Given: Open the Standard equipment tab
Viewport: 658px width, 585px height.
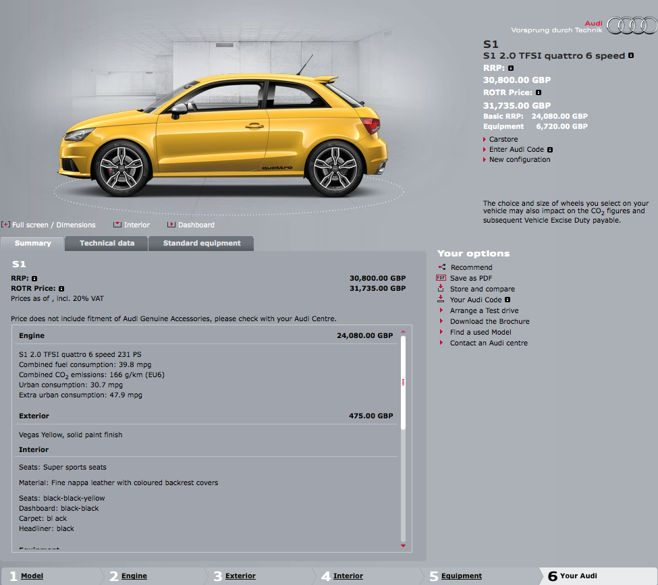Looking at the screenshot, I should point(201,243).
